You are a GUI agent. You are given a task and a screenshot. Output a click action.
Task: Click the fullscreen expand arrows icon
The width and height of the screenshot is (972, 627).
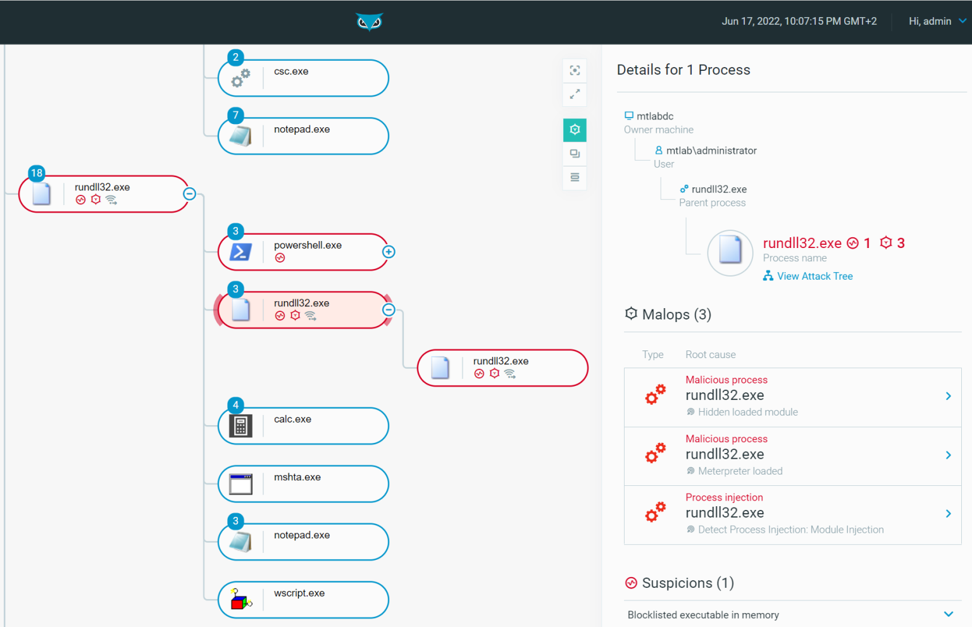574,95
